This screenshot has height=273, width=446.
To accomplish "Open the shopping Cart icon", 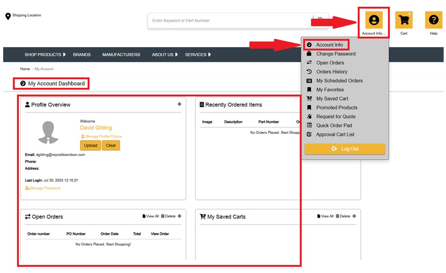I will click(404, 20).
